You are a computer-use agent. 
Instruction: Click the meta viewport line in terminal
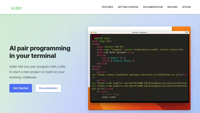click(x=140, y=49)
